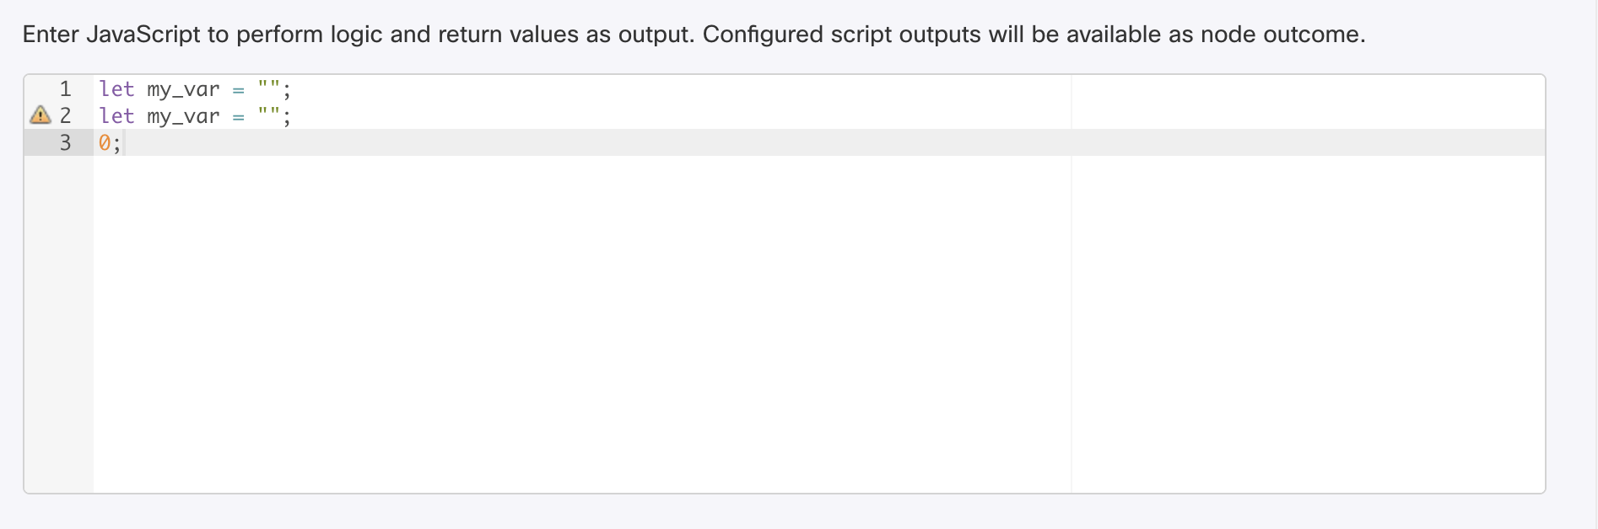
Task: Click the equals sign on line 2
Action: point(239,117)
